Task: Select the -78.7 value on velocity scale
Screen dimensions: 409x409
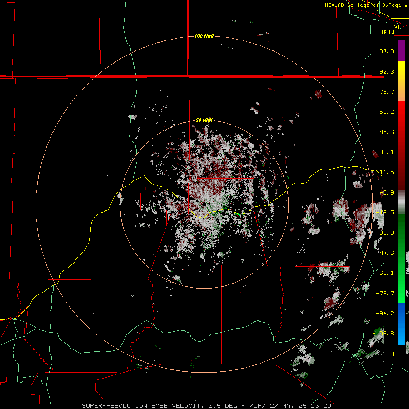Action: click(385, 294)
